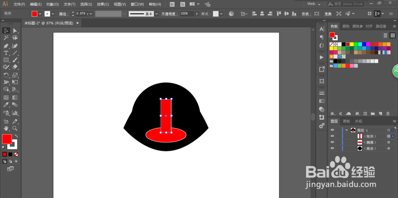This screenshot has height=198, width=398.
Task: Open the 对象(O) menu
Action: (53, 4)
